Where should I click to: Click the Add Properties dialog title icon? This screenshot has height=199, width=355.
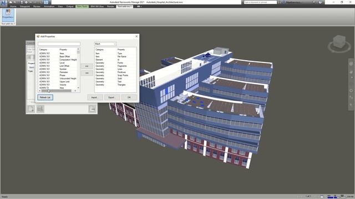click(x=38, y=36)
